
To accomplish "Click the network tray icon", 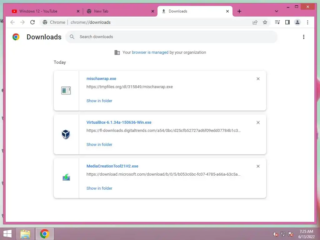I will click(283, 234).
